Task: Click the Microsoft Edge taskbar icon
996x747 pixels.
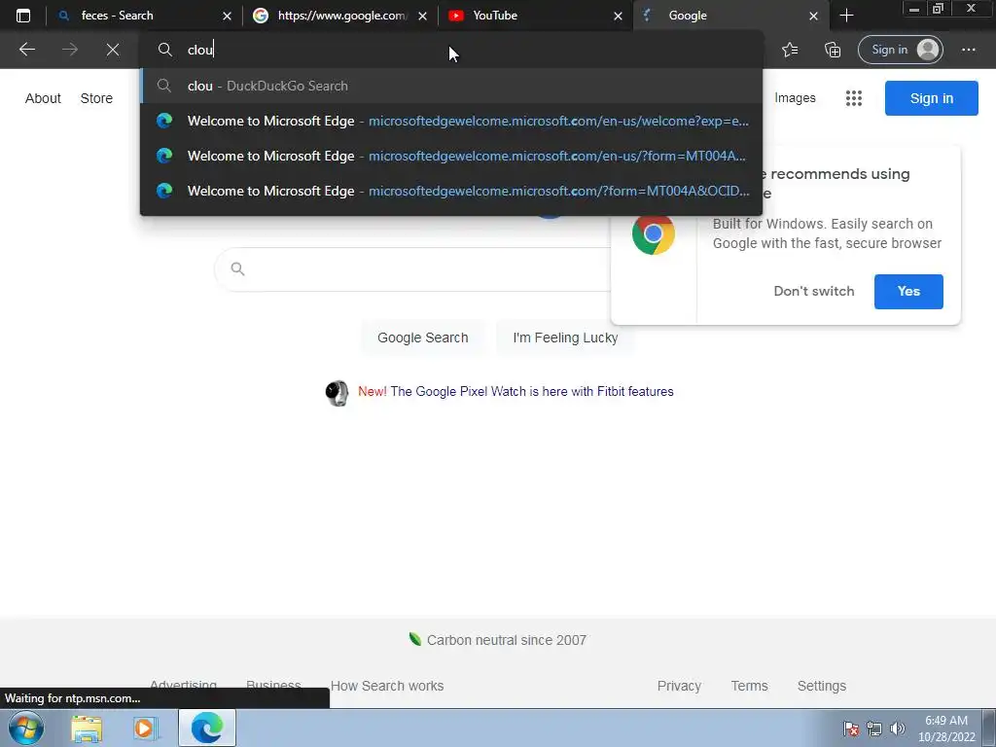Action: (207, 728)
